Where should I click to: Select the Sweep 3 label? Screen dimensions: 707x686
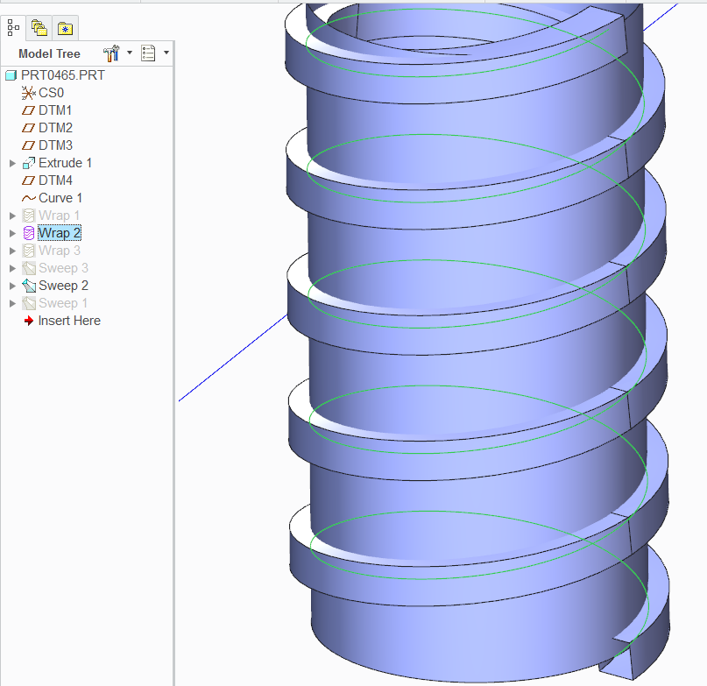point(64,268)
